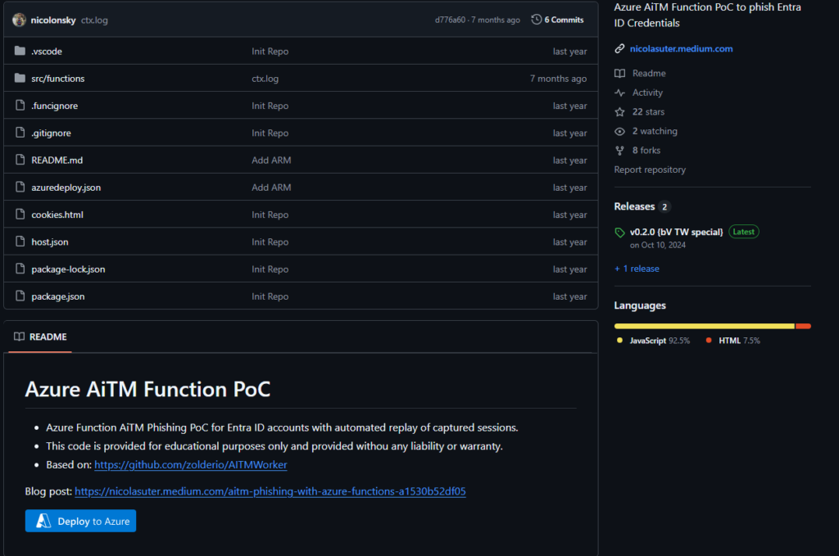The height and width of the screenshot is (556, 839).
Task: Click the package.json file icon
Action: pos(20,296)
